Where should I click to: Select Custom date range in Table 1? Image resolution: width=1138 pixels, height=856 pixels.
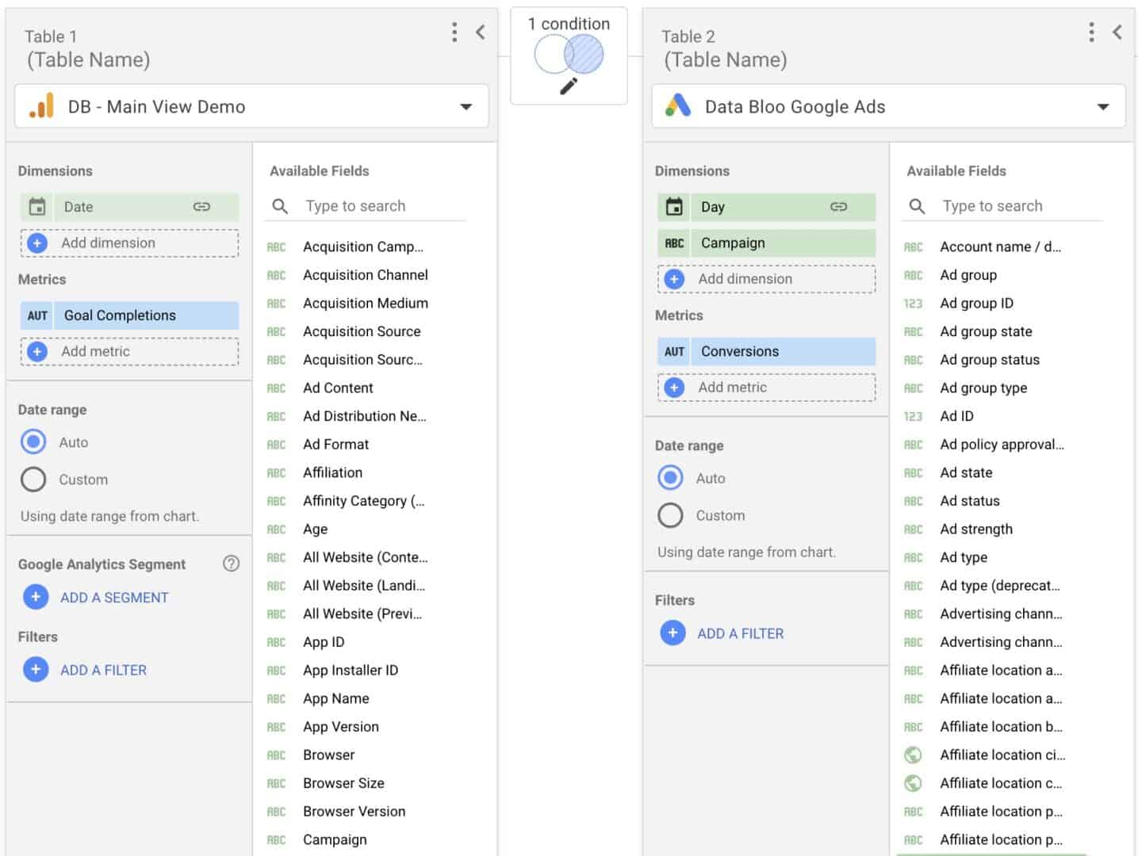33,479
